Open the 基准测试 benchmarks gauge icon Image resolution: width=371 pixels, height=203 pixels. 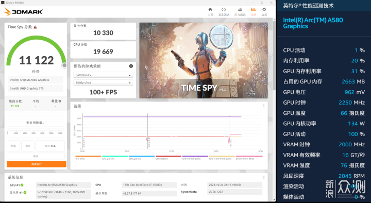point(224,9)
